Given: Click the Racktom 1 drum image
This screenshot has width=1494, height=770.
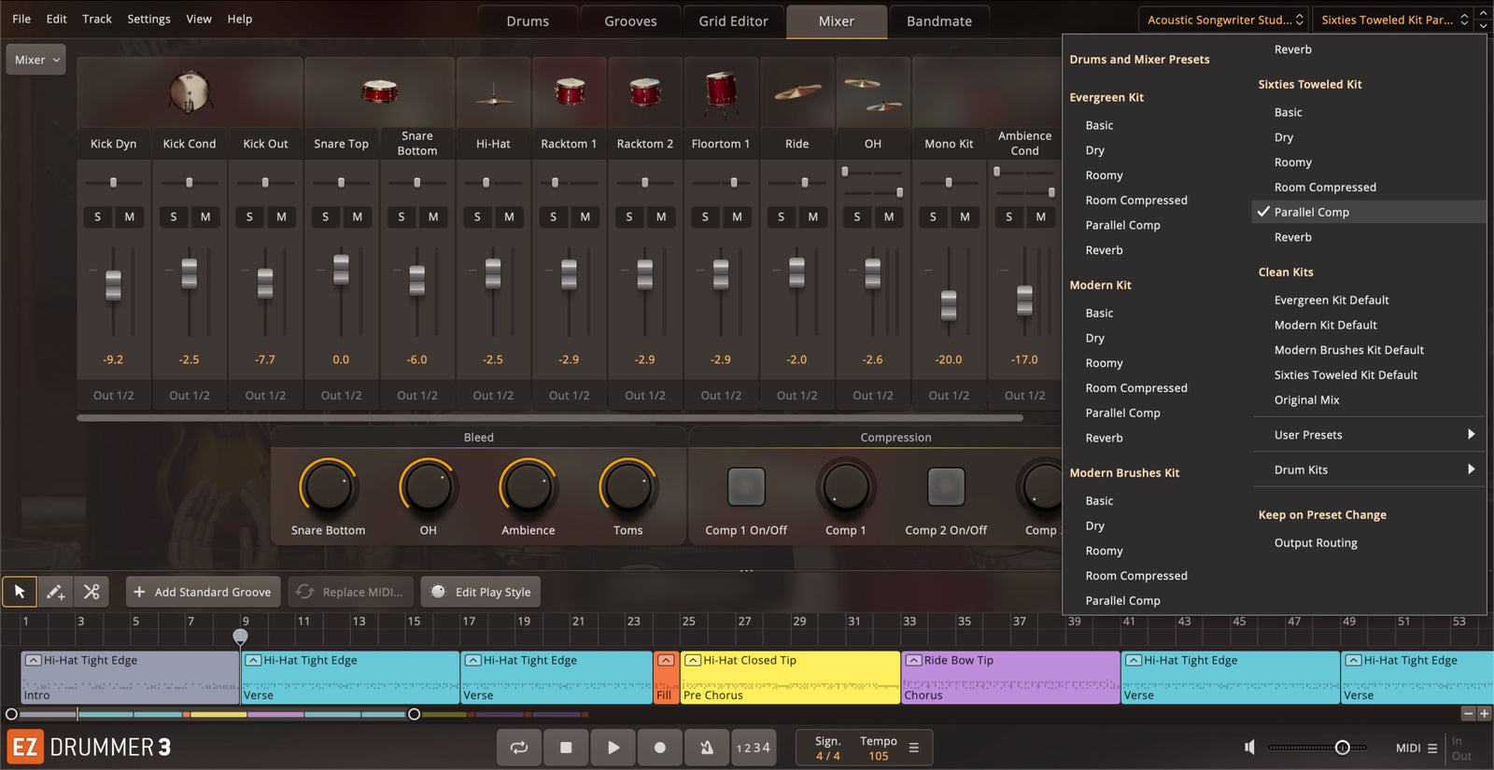Looking at the screenshot, I should coord(570,91).
